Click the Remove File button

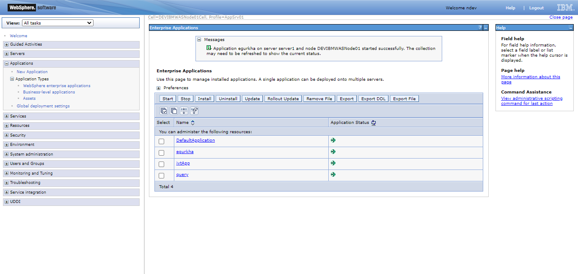(x=319, y=99)
